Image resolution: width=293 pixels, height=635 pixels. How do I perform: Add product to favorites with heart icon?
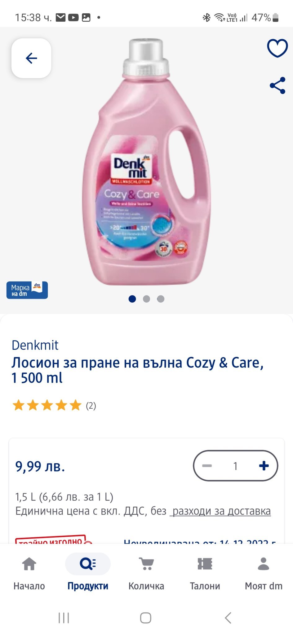click(x=277, y=48)
